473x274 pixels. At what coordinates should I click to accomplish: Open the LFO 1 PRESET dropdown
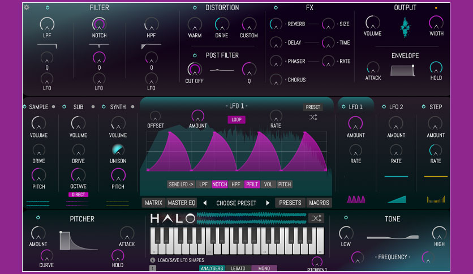tap(313, 107)
